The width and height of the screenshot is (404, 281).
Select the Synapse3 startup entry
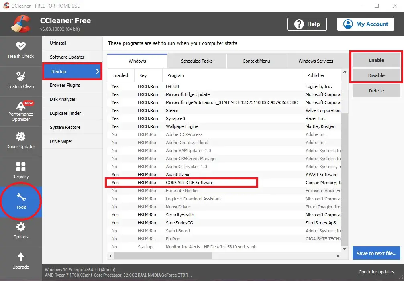(x=224, y=118)
